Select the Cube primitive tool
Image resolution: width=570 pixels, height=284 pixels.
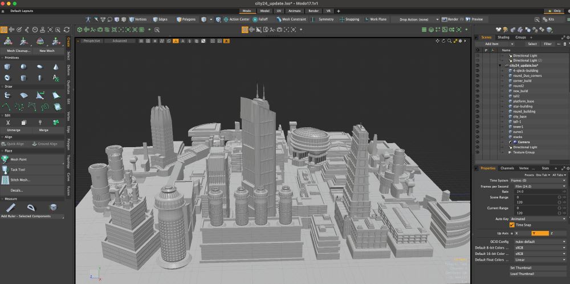pyautogui.click(x=7, y=66)
